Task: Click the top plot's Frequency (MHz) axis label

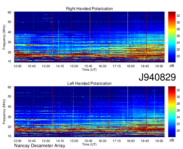Action: tap(4, 37)
